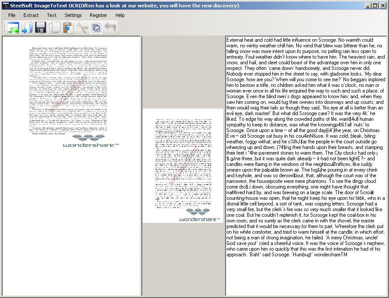Click the scissors cut icon
Screen dimensions: 389x298
pyautogui.click(x=82, y=27)
